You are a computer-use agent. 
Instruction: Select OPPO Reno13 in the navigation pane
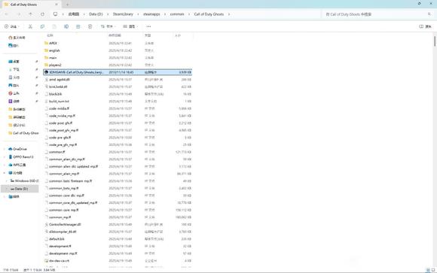point(21,157)
